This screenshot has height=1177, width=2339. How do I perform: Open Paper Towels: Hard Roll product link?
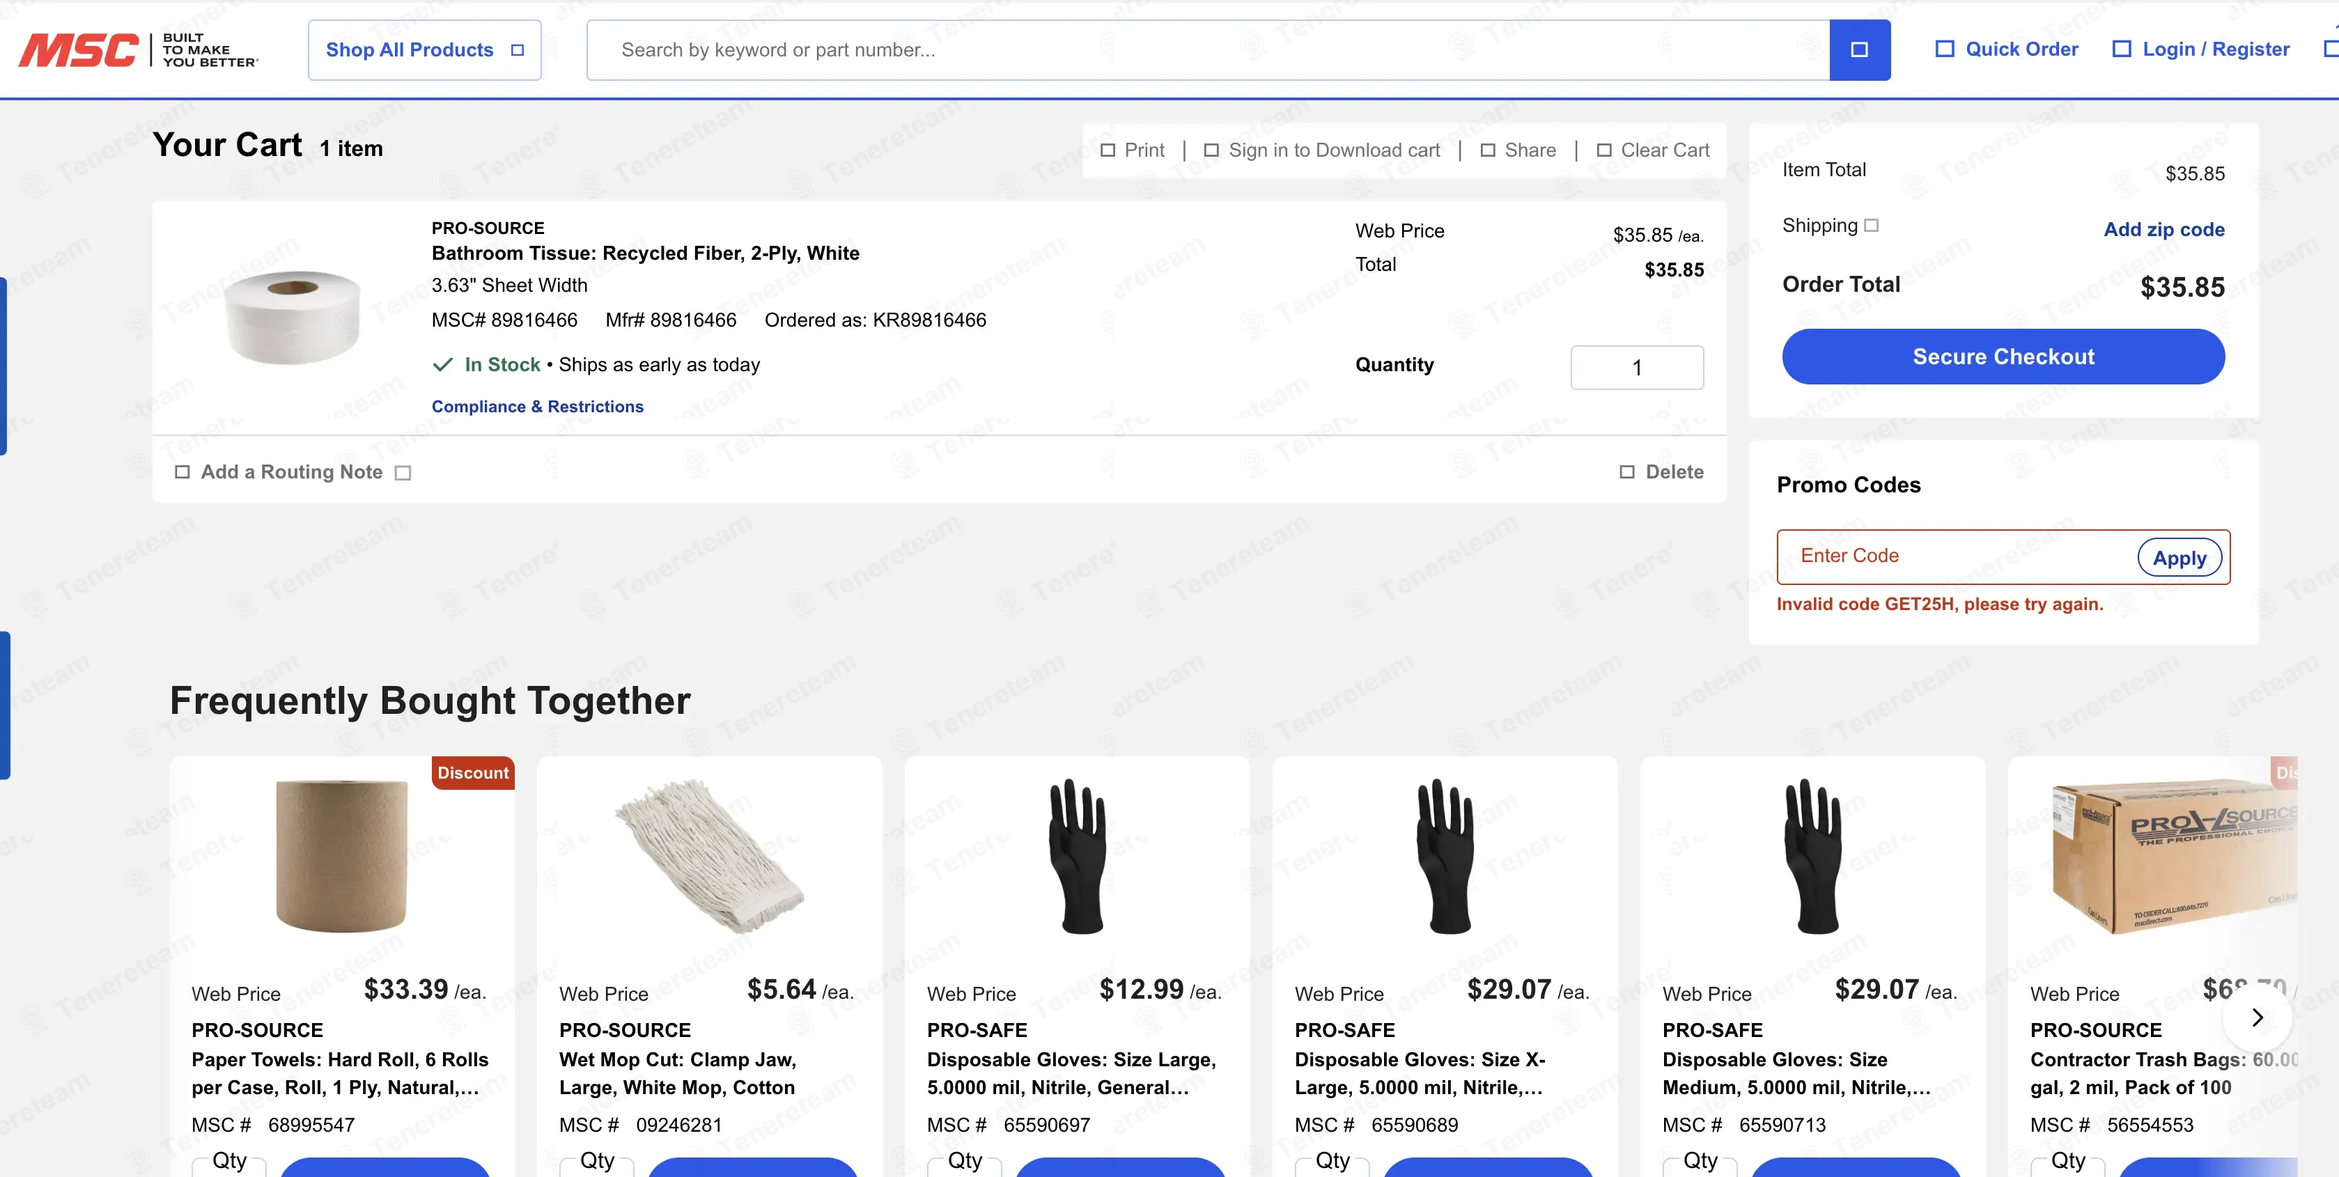pyautogui.click(x=341, y=1073)
